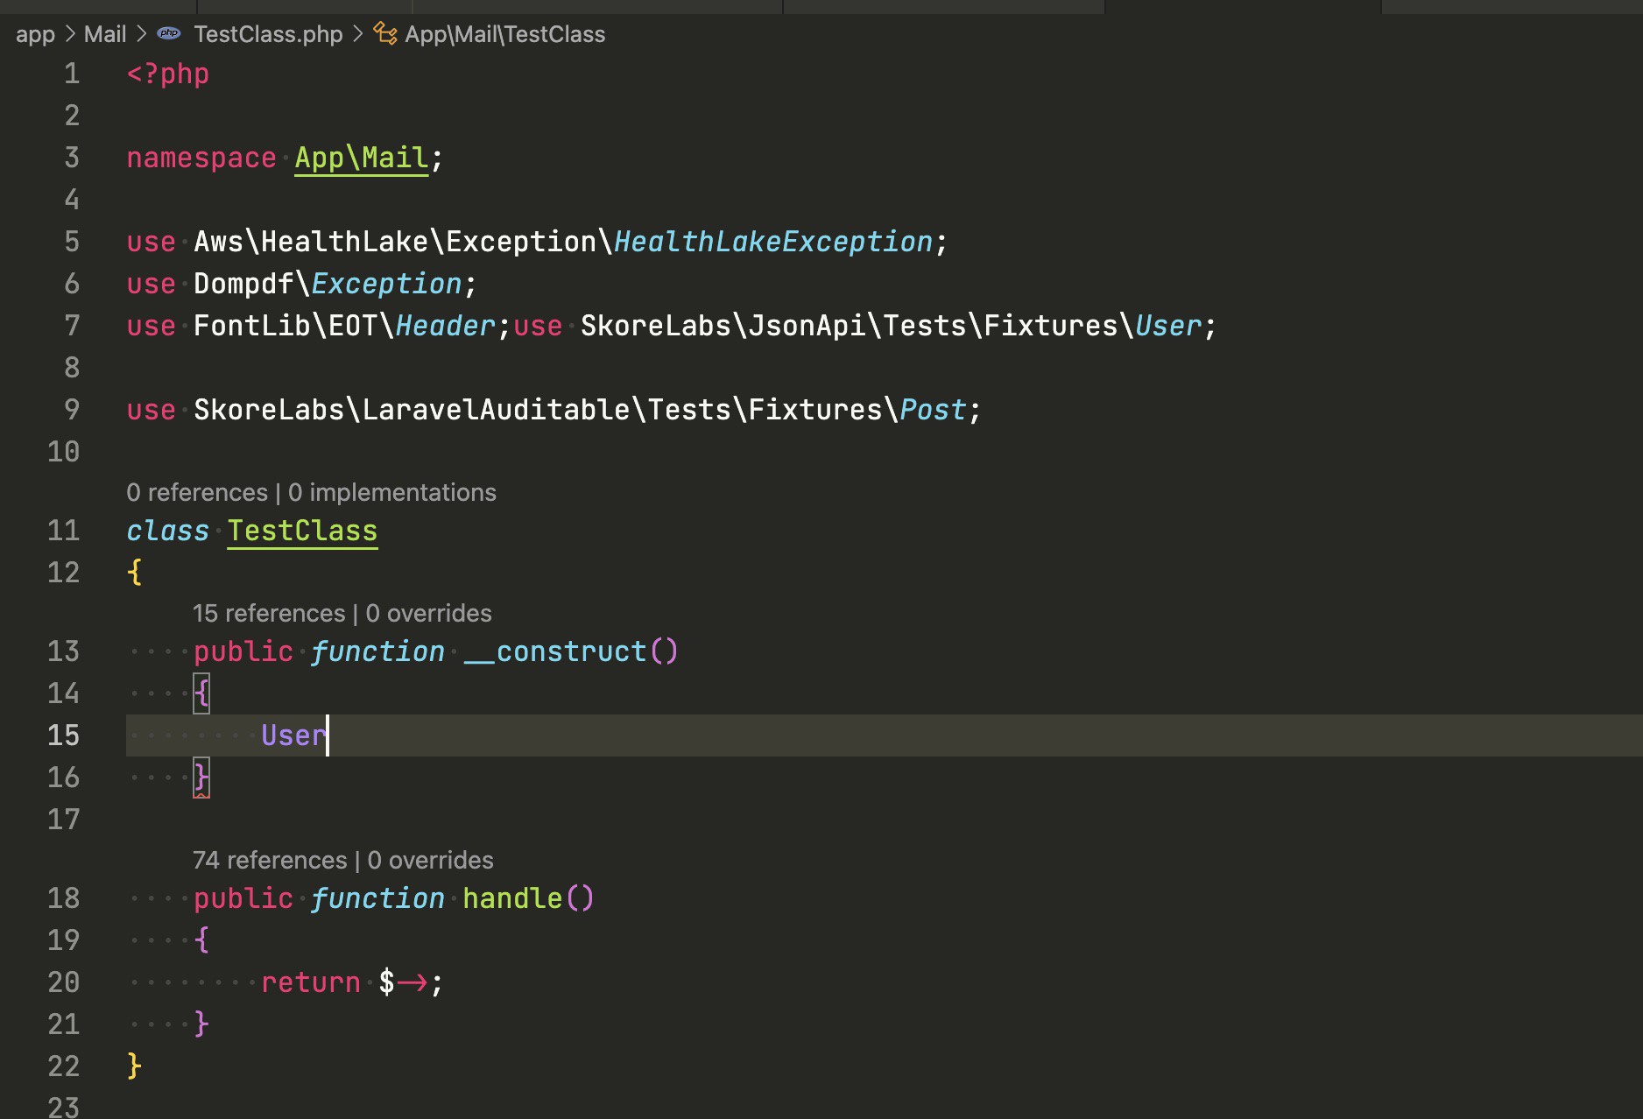1643x1119 pixels.
Task: Open the "app" breadcrumb folder
Action: 35,34
